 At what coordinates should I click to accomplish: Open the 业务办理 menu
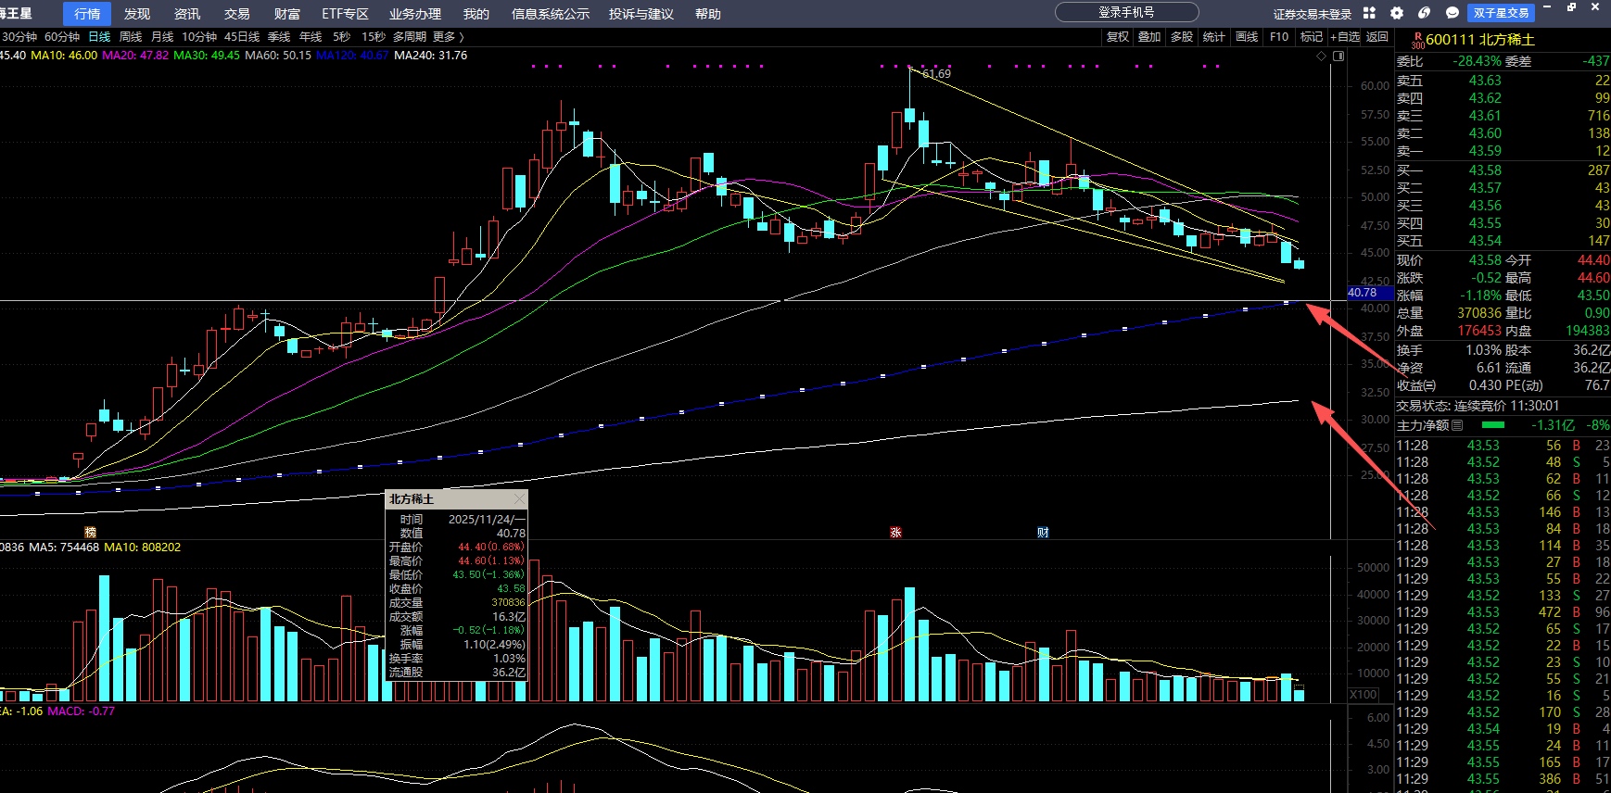pyautogui.click(x=415, y=14)
